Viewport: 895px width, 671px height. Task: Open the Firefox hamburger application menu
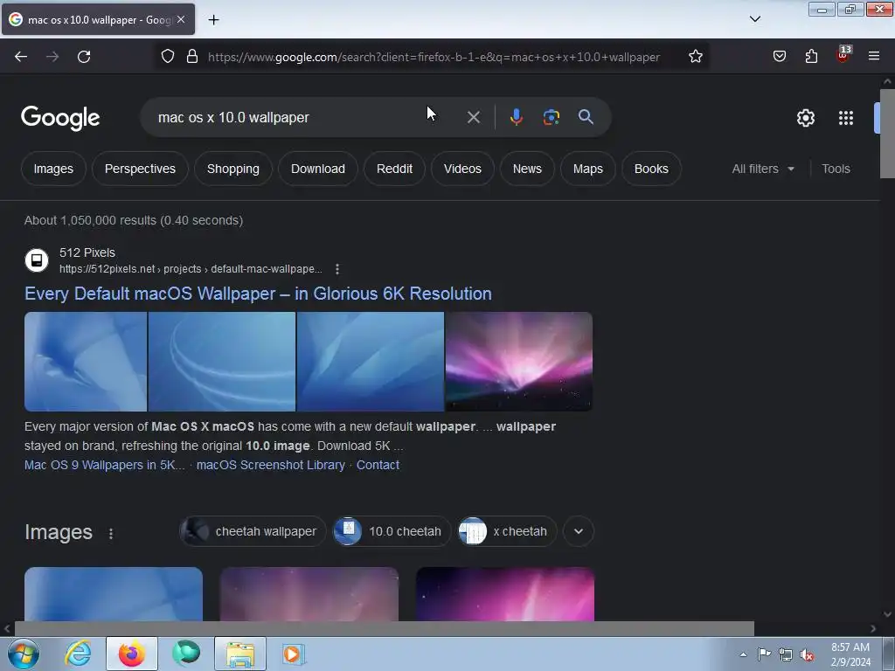point(874,57)
